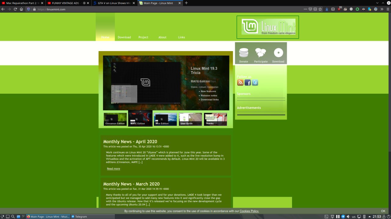Image resolution: width=391 pixels, height=219 pixels.
Task: Open the tracking protection shield icon
Action: tap(29, 9)
